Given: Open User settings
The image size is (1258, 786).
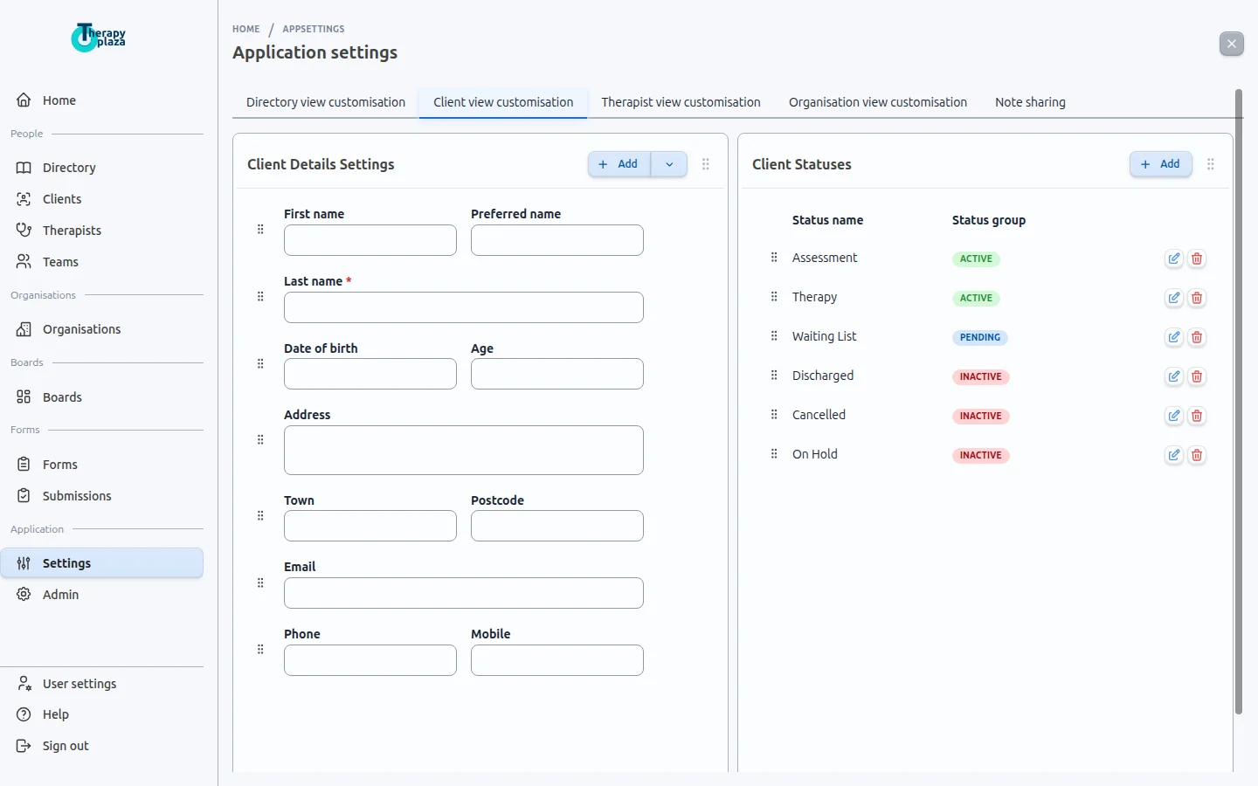Looking at the screenshot, I should tap(102, 684).
